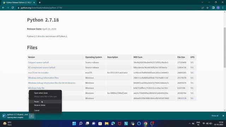Image resolution: width=226 pixels, height=127 pixels.
Task: Switch to Chrome on the taskbar
Action: [x=145, y=123]
